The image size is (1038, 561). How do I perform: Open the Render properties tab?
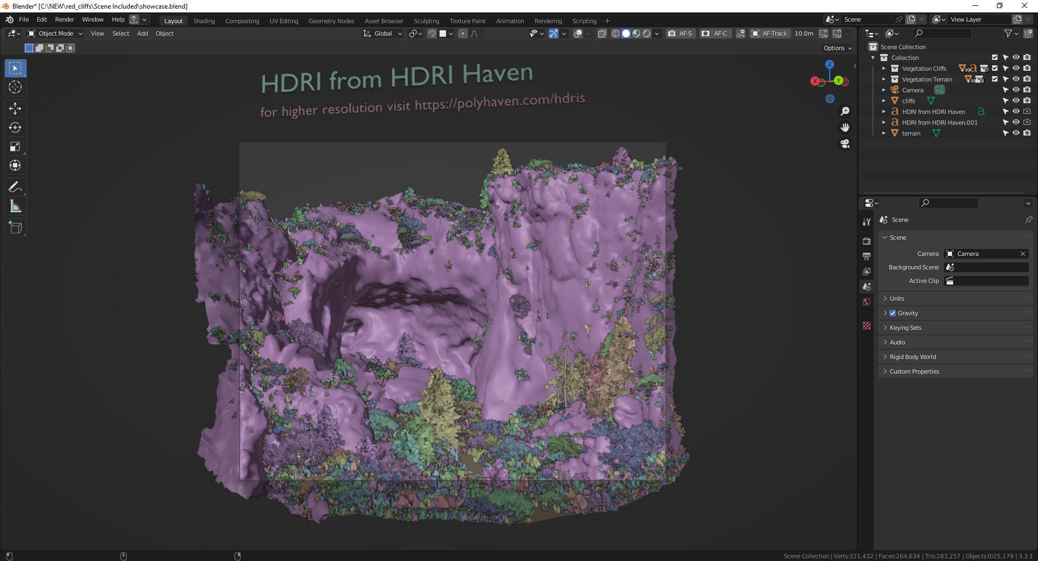pyautogui.click(x=867, y=241)
